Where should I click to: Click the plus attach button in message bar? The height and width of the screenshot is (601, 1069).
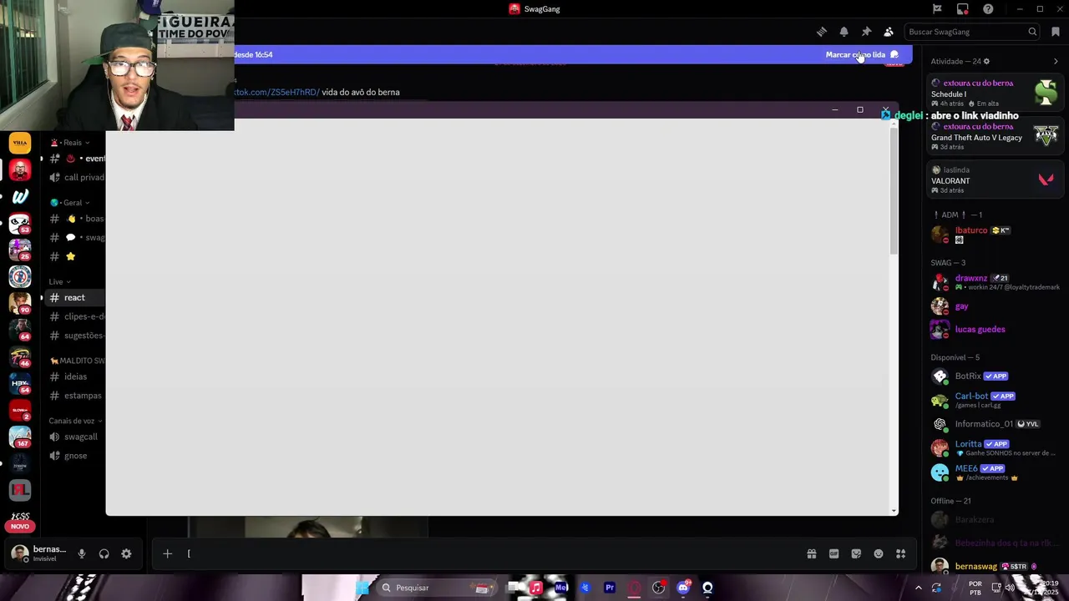[x=167, y=553]
